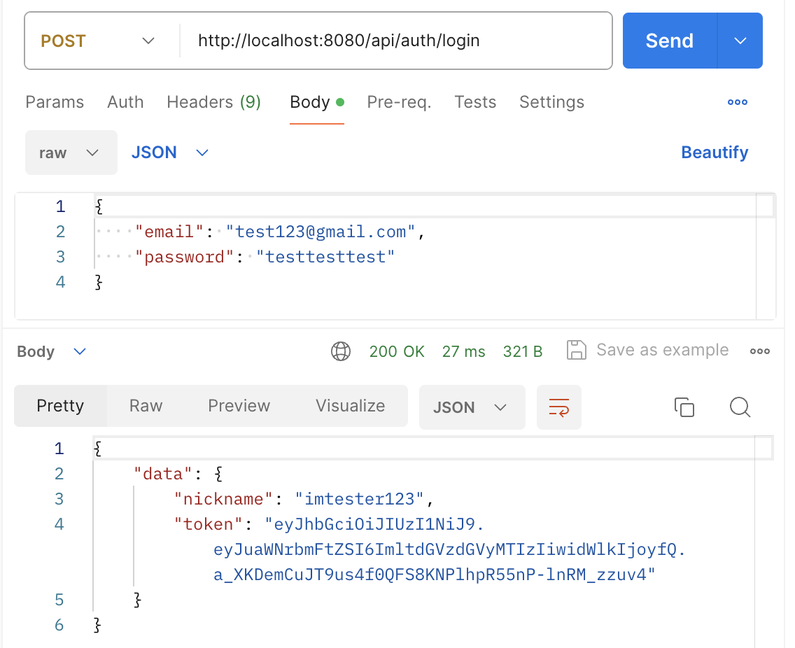Open response search with magnifier icon
The image size is (795, 648).
(740, 407)
